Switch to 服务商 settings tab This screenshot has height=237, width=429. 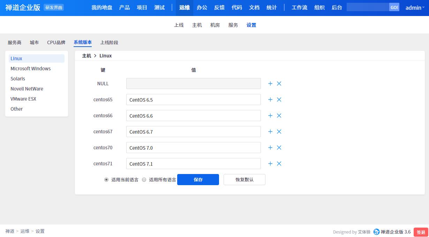tap(15, 42)
